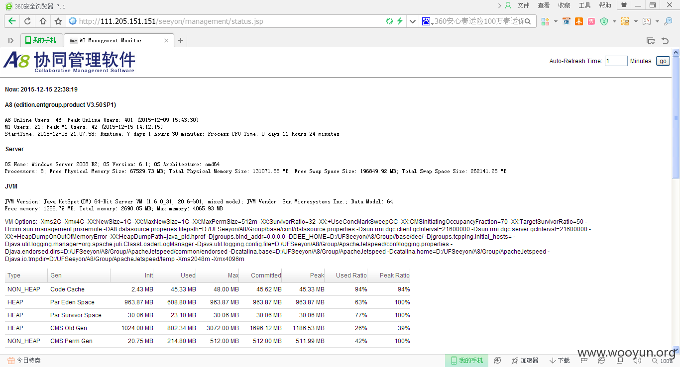Viewport: 680px width, 367px height.
Task: Switch to the 我的手机 tab
Action: (42, 40)
